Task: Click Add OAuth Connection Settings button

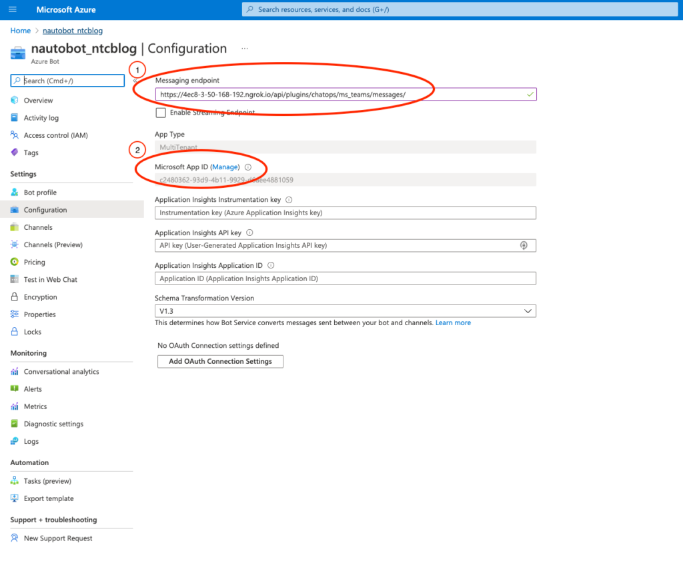Action: [x=220, y=362]
